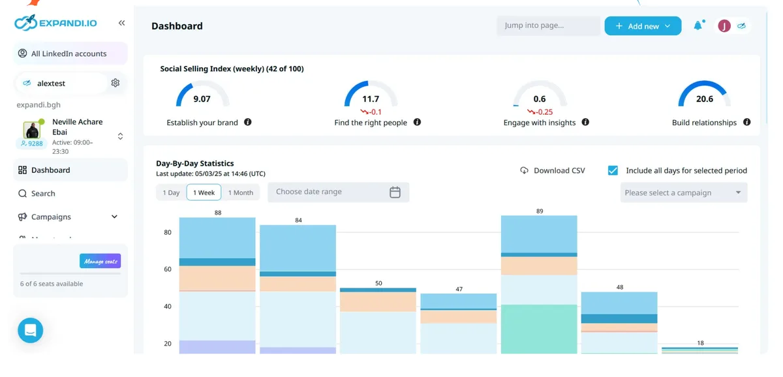Open alextest settings gear
This screenshot has height=377, width=783.
pyautogui.click(x=115, y=83)
